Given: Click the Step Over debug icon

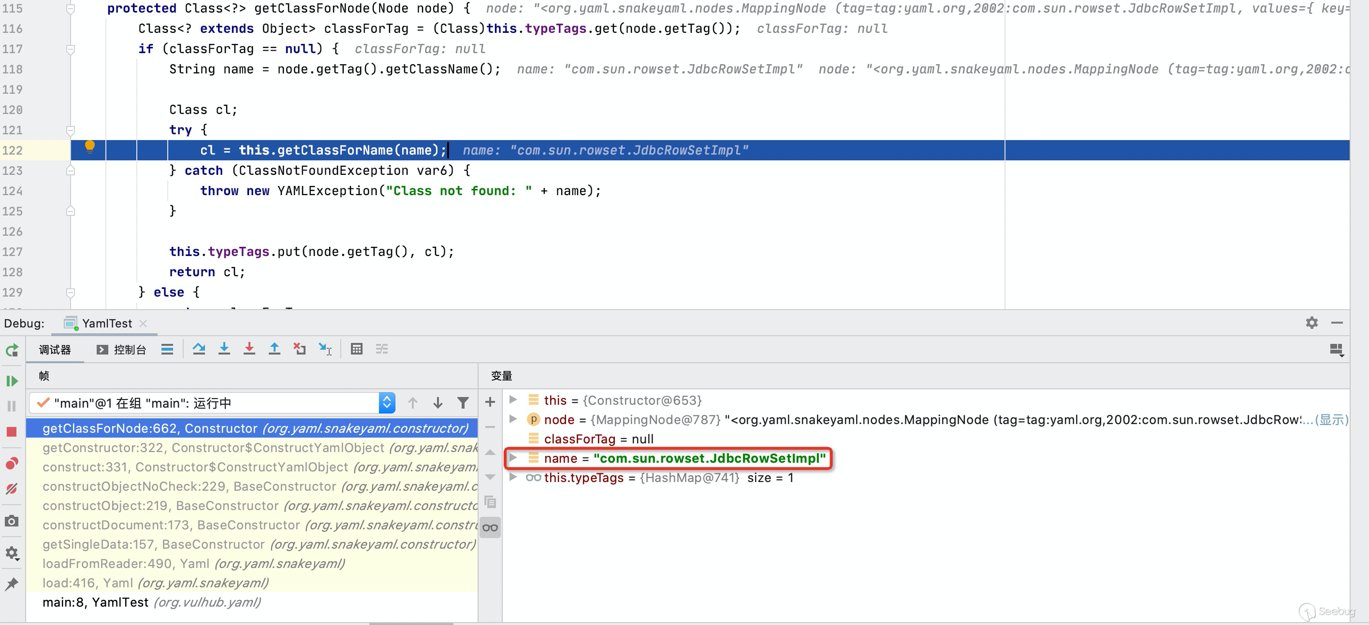Looking at the screenshot, I should 199,349.
